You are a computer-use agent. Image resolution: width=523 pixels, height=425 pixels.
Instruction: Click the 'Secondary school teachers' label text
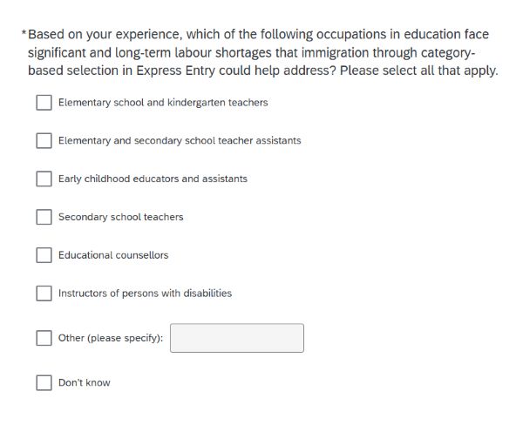(121, 217)
